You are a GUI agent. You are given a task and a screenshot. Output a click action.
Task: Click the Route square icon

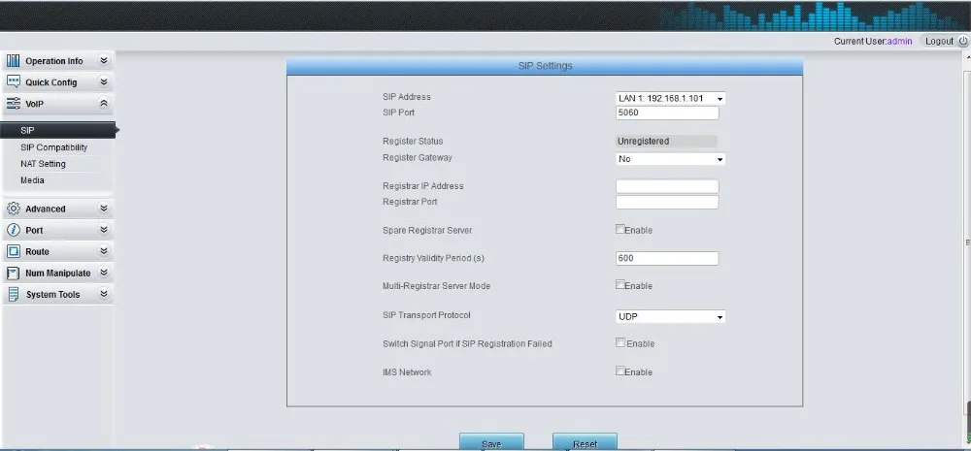tap(13, 252)
